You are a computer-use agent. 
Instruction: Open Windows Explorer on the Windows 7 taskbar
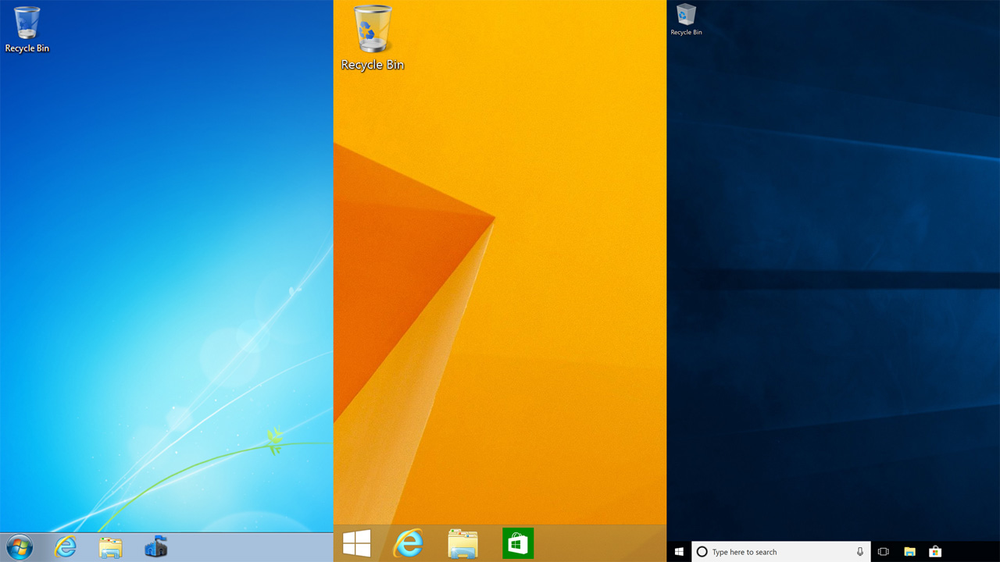pyautogui.click(x=112, y=546)
